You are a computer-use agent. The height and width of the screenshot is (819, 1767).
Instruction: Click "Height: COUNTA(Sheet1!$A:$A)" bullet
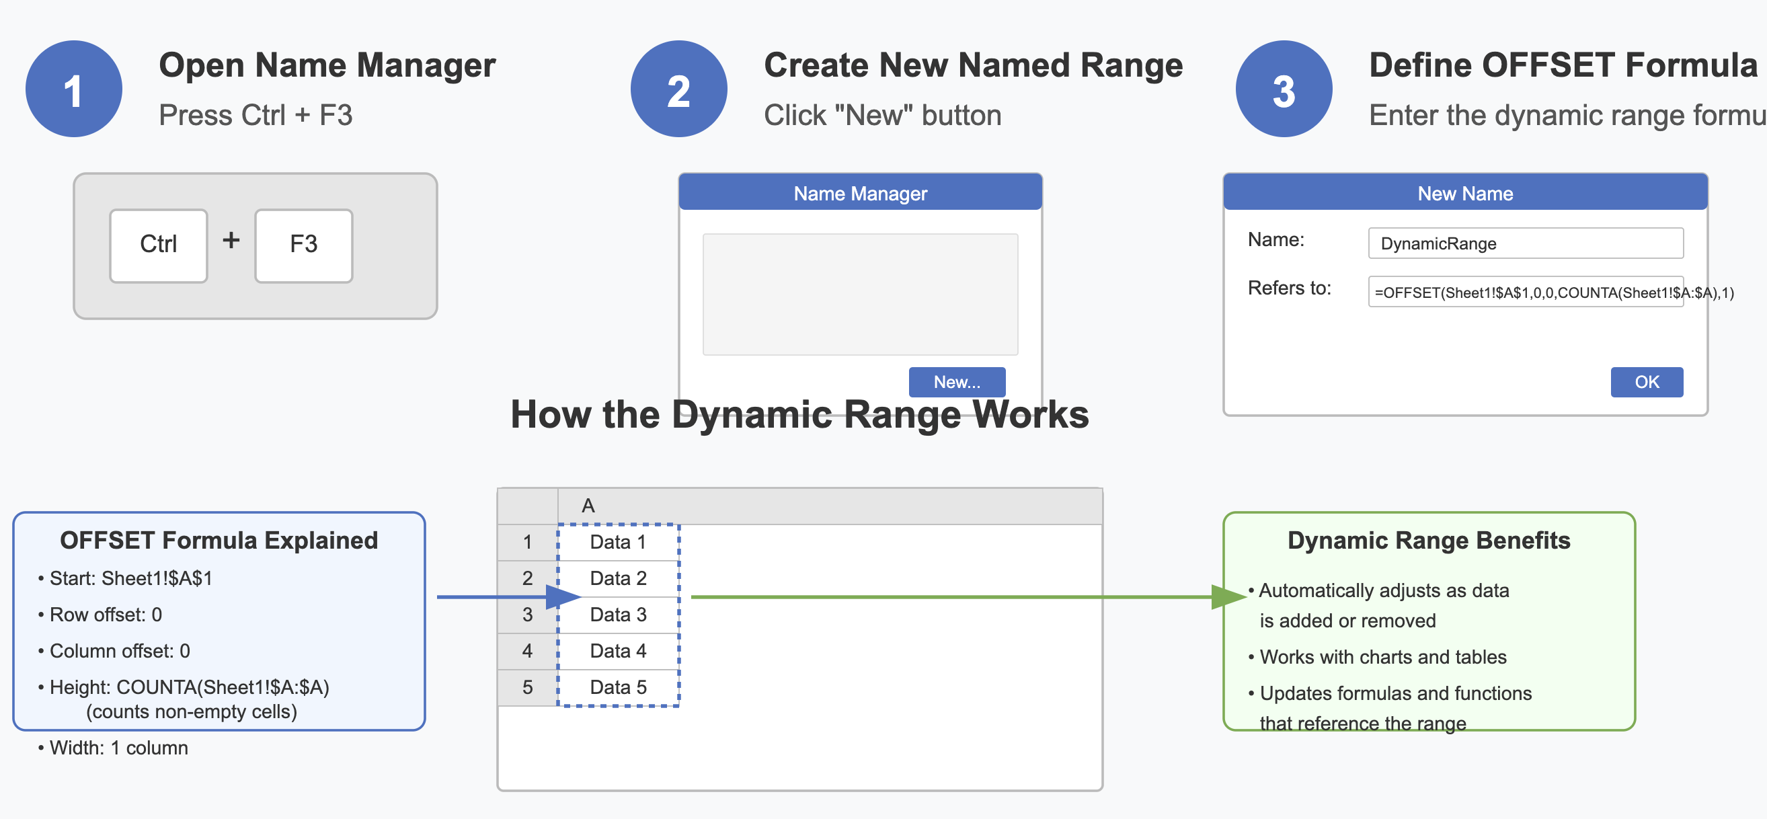tap(184, 688)
